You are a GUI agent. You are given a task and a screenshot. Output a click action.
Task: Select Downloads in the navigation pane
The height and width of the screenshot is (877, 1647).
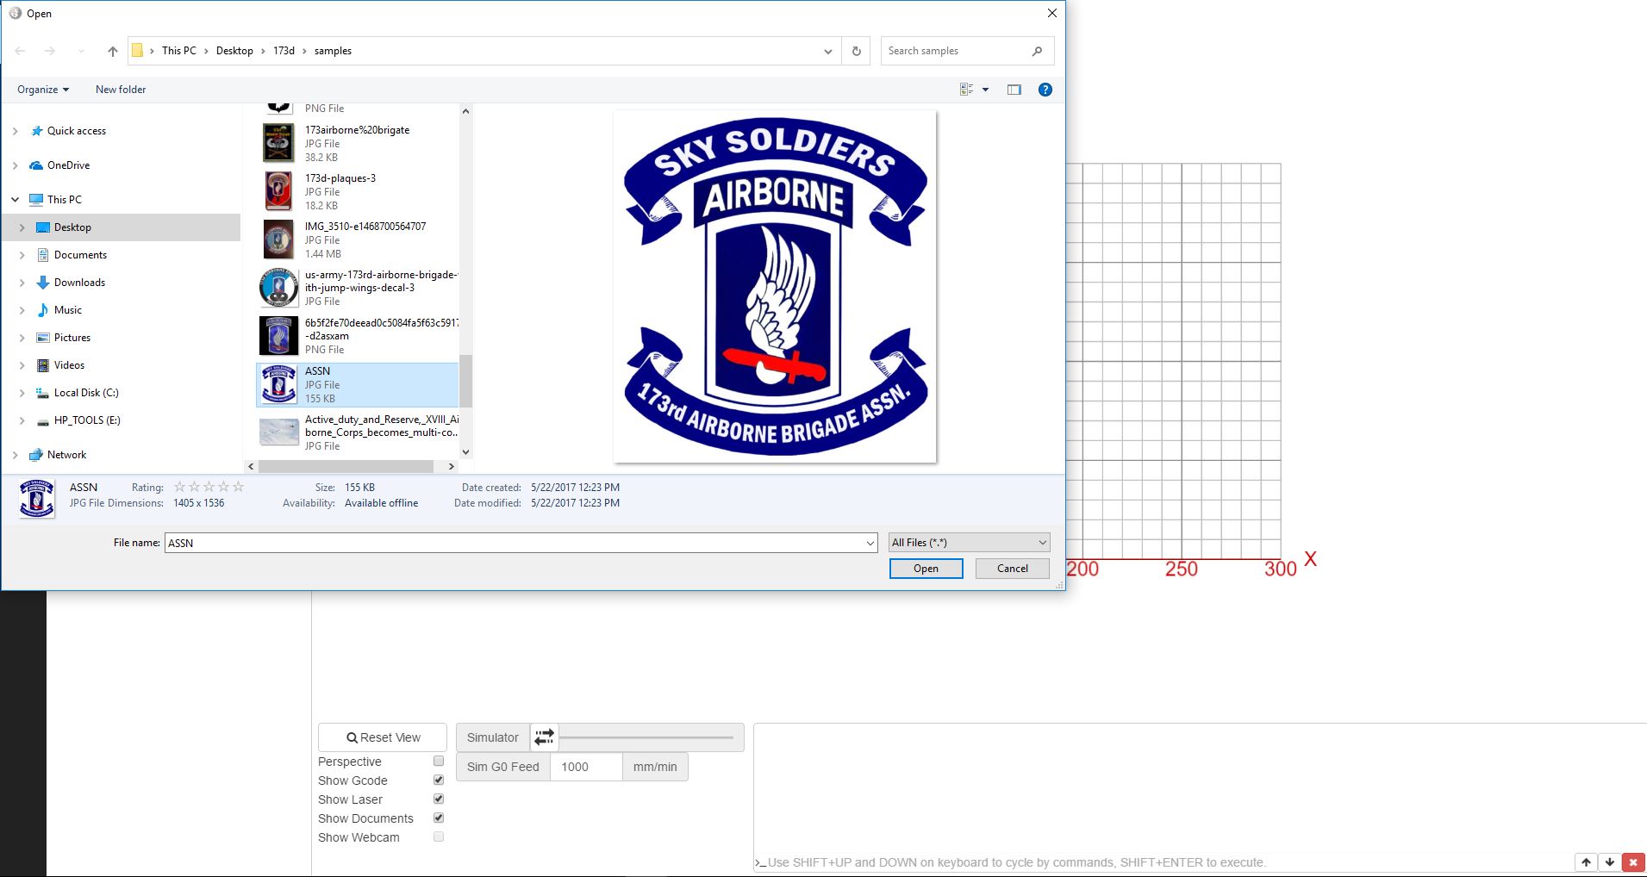[79, 283]
